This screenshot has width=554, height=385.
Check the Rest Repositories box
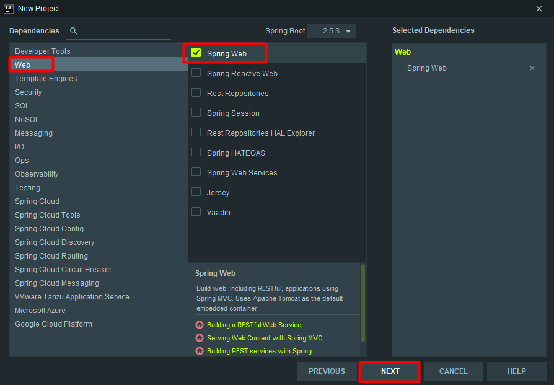point(196,92)
